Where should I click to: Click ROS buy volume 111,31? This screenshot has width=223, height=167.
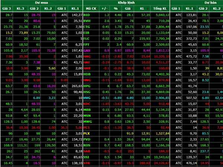(x=23, y=145)
